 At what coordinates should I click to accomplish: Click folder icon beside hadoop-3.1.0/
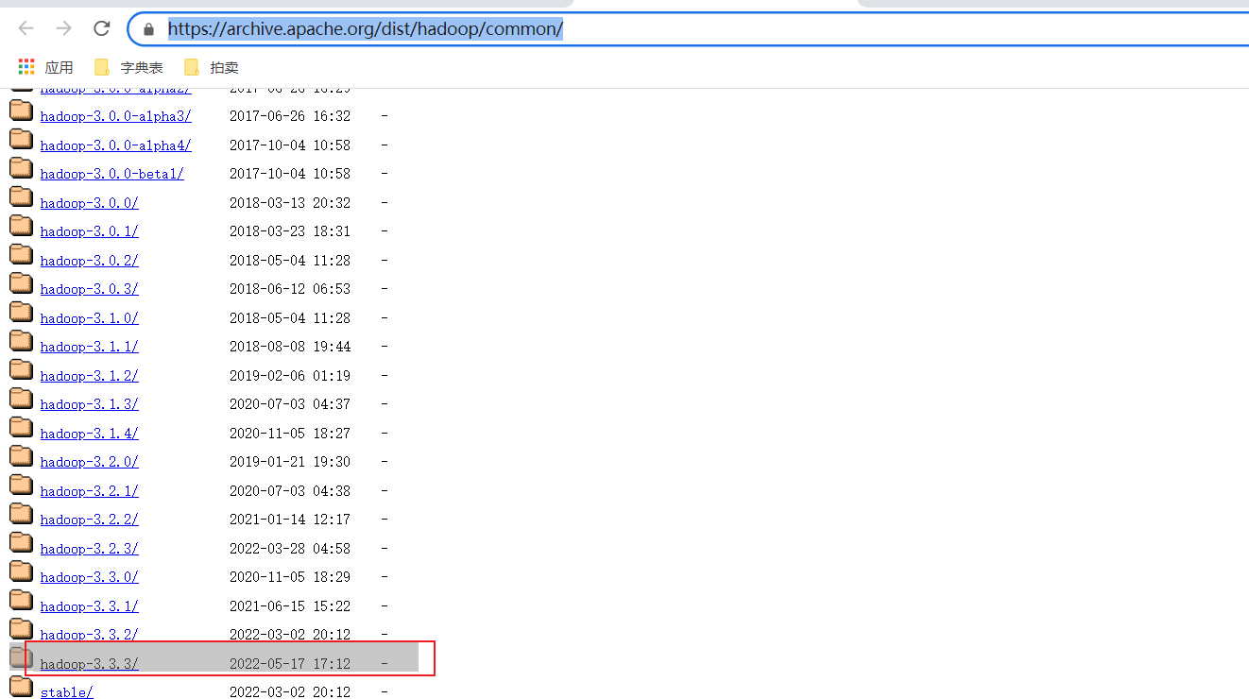[x=21, y=313]
